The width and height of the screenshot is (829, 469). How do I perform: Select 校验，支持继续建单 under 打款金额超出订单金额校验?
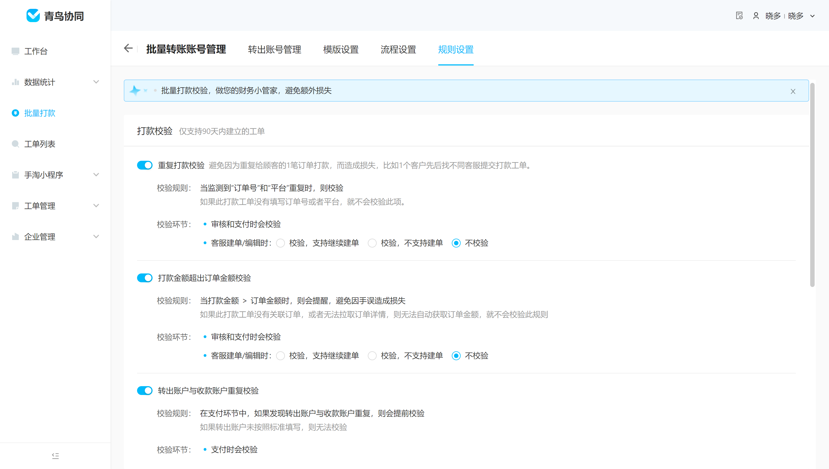[280, 356]
